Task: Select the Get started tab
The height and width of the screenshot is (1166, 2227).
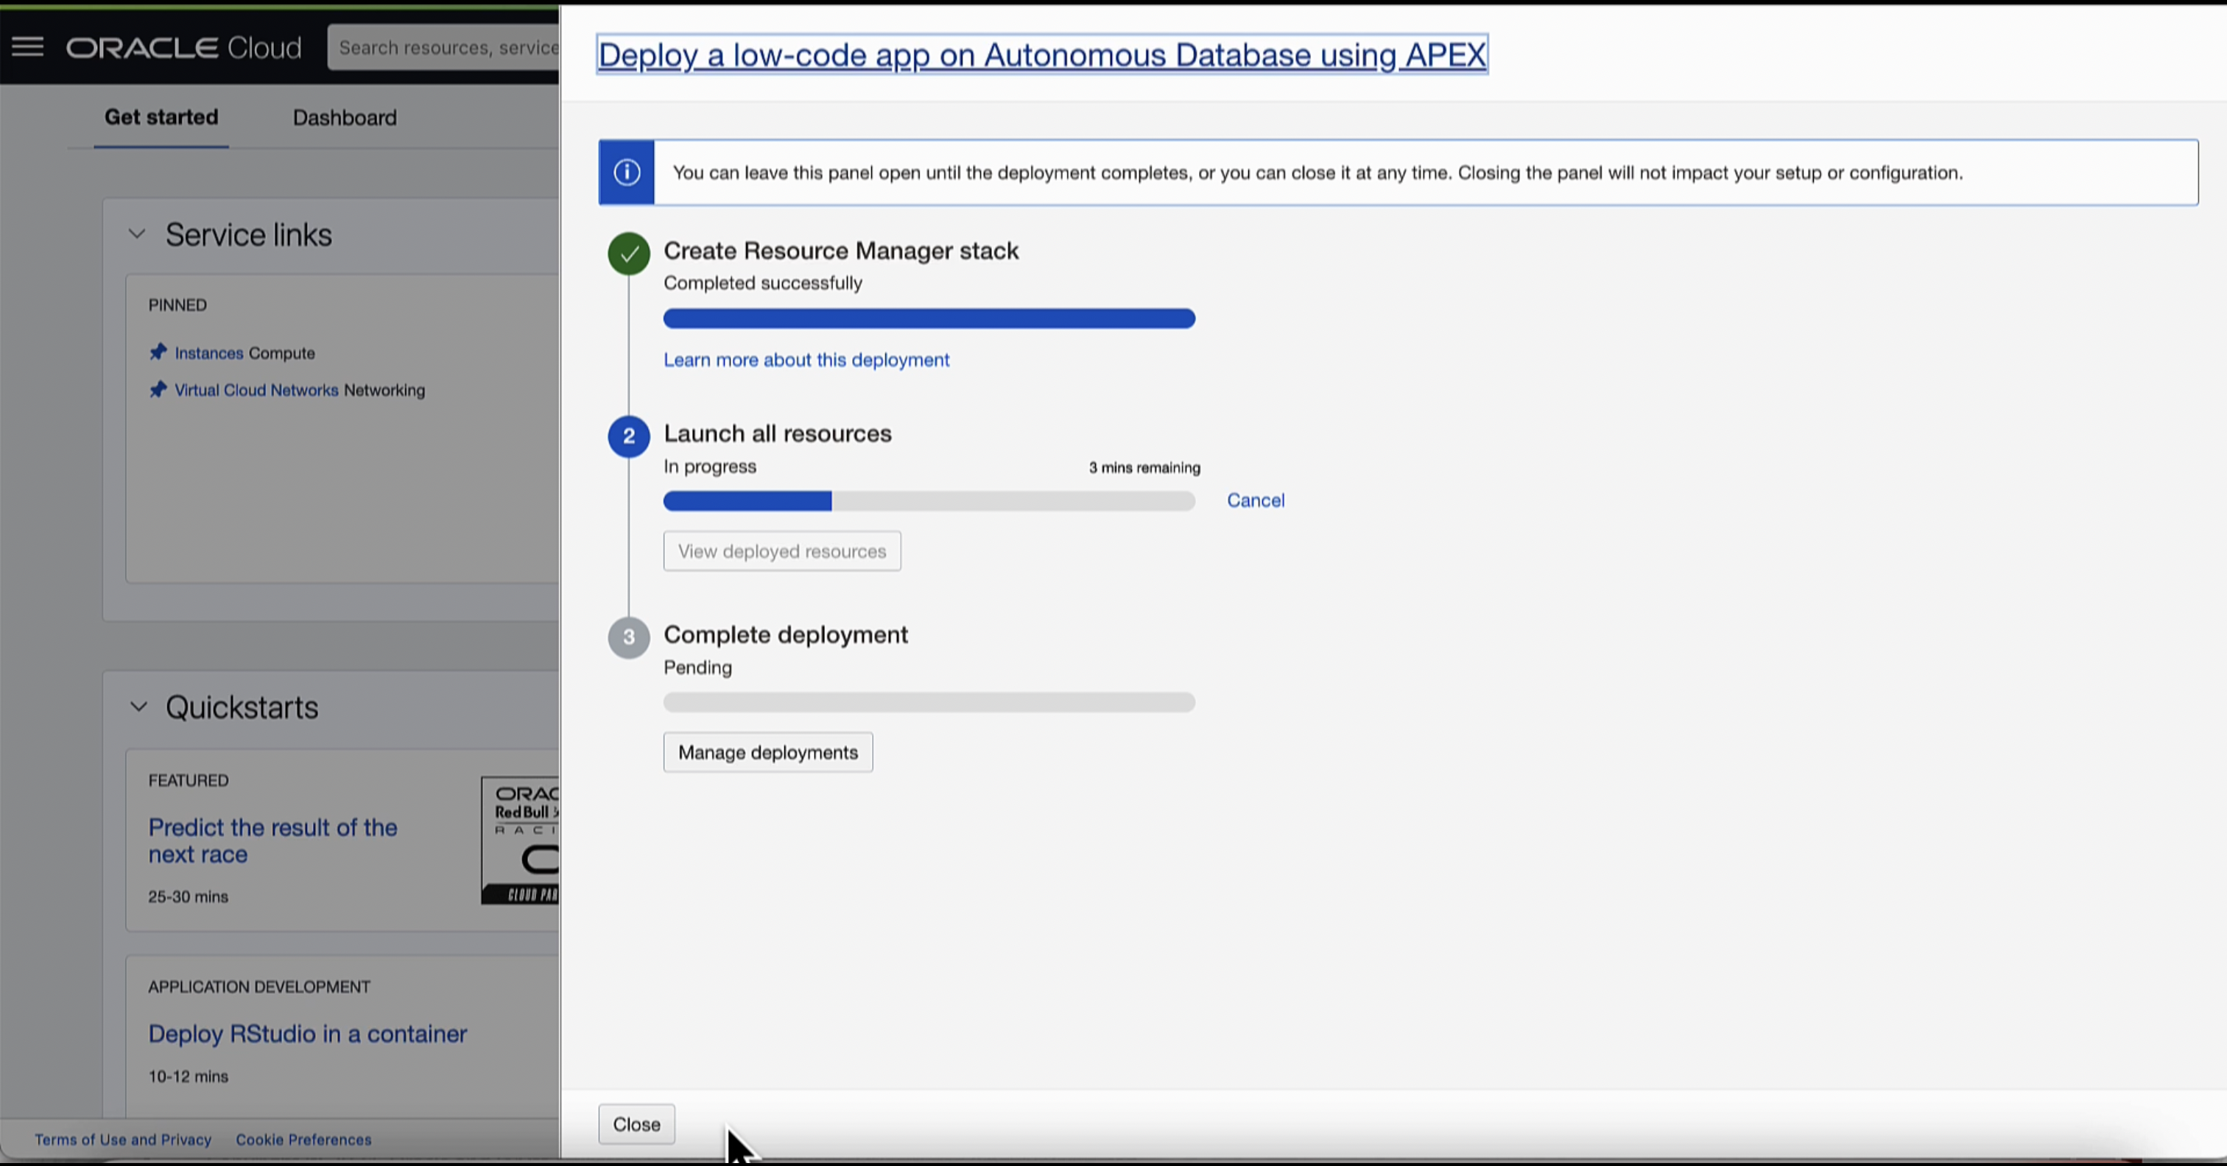Action: coord(161,118)
